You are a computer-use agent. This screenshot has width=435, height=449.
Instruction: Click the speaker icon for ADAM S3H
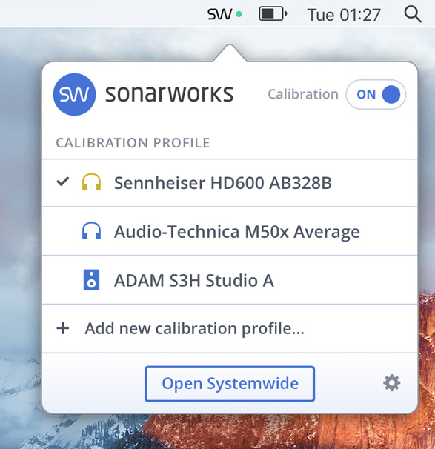pyautogui.click(x=91, y=280)
